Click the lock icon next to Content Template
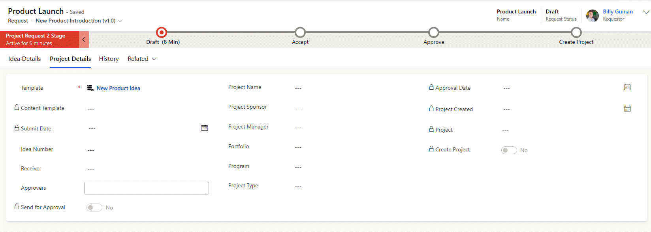651x232 pixels. click(x=17, y=108)
